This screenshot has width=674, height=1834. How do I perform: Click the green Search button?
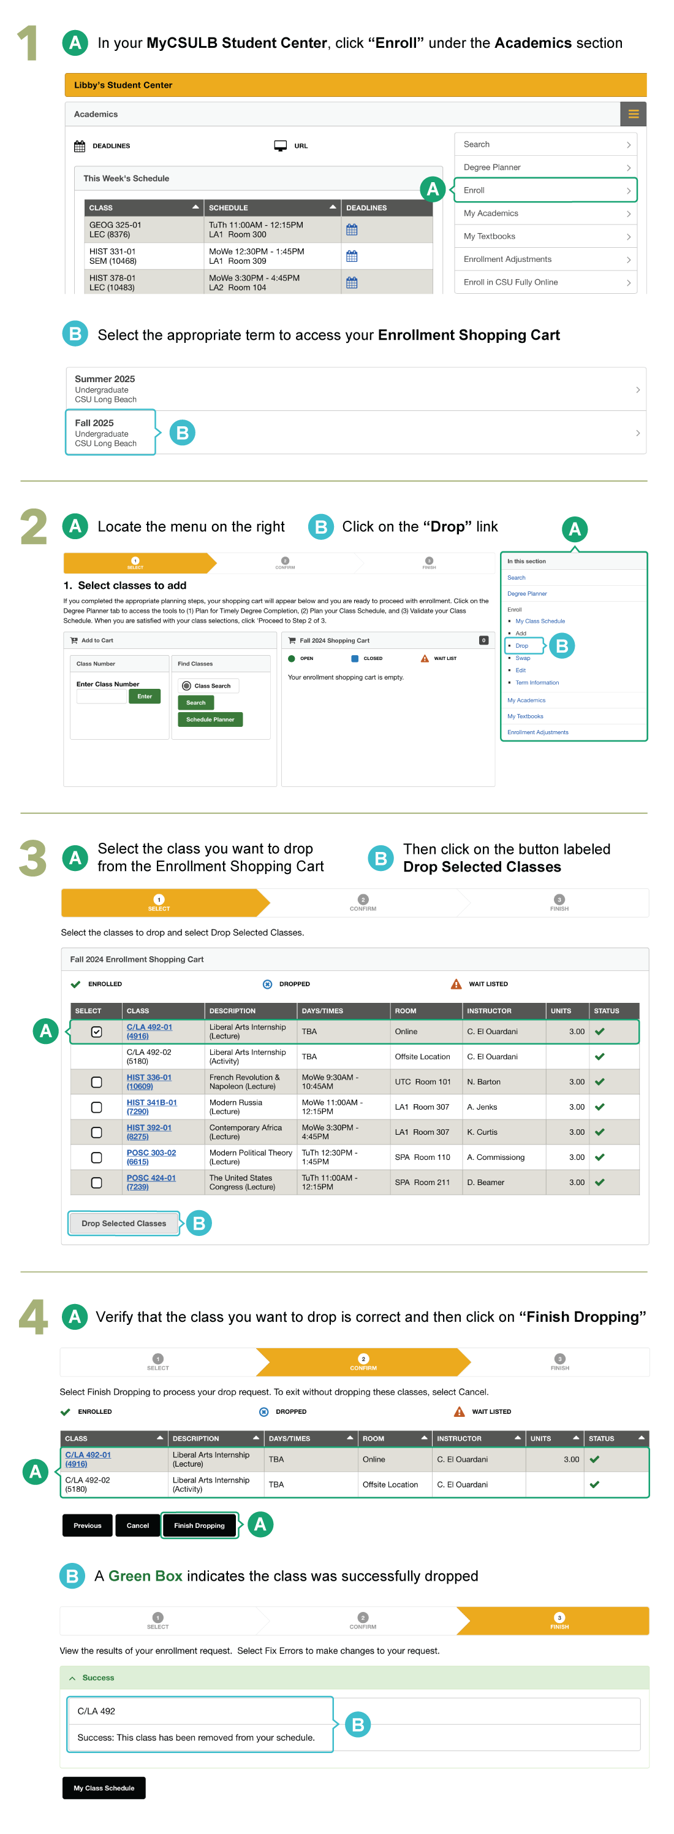click(195, 702)
